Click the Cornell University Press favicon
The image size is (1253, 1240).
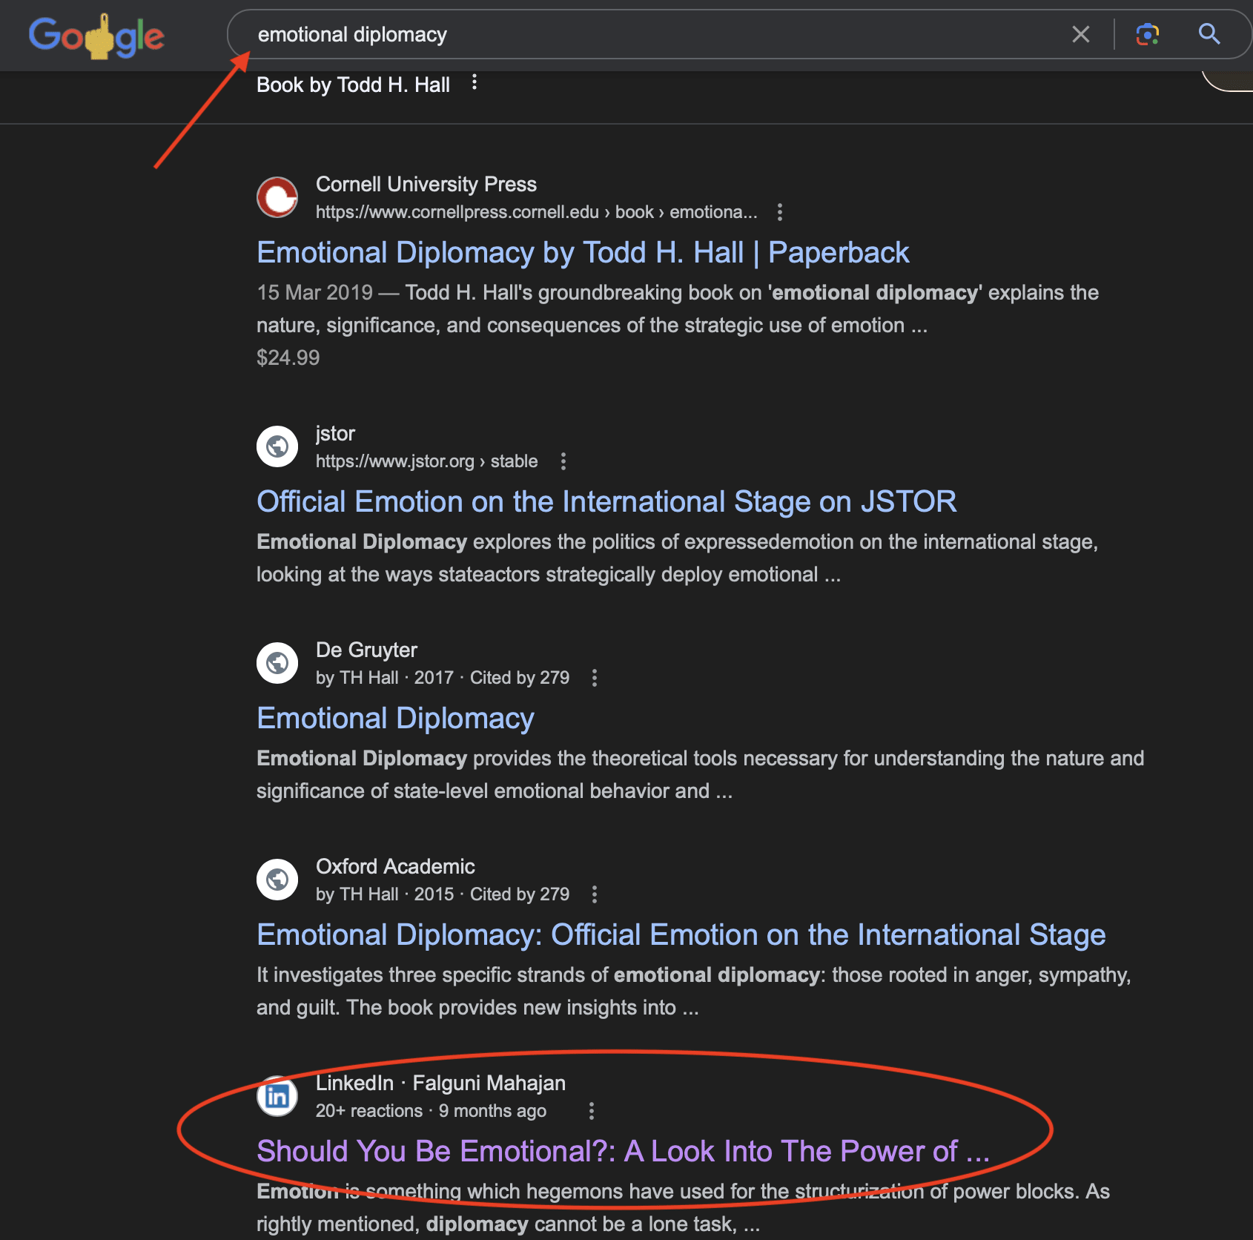click(277, 197)
